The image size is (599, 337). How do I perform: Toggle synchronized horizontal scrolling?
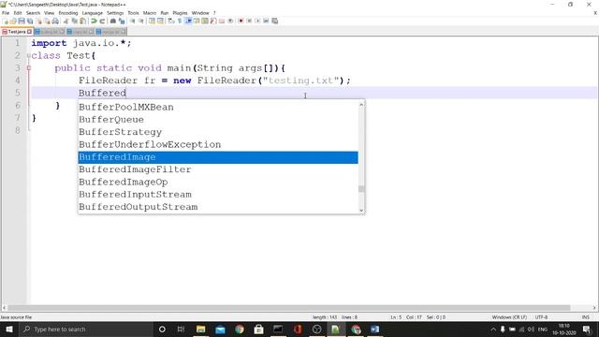click(x=160, y=21)
